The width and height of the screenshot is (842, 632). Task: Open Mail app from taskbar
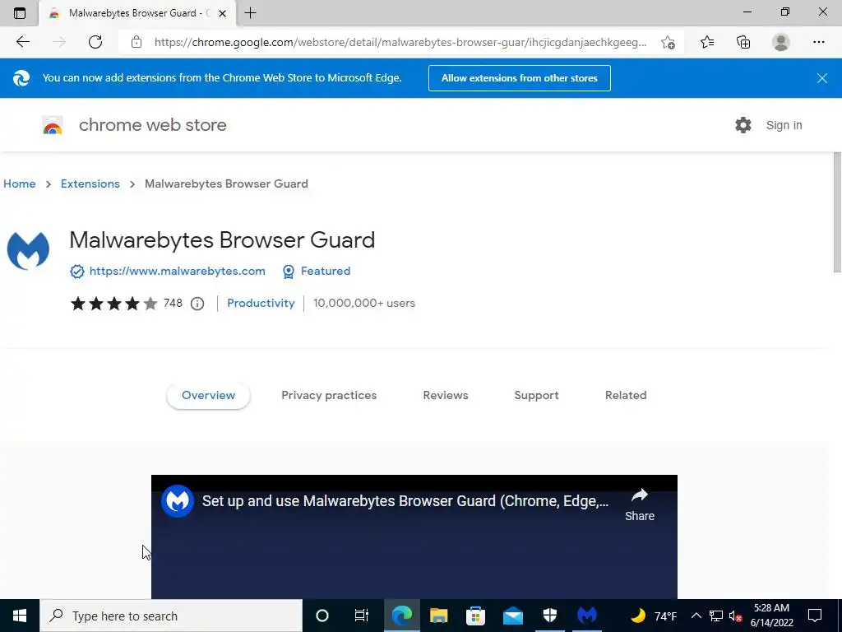click(x=513, y=616)
